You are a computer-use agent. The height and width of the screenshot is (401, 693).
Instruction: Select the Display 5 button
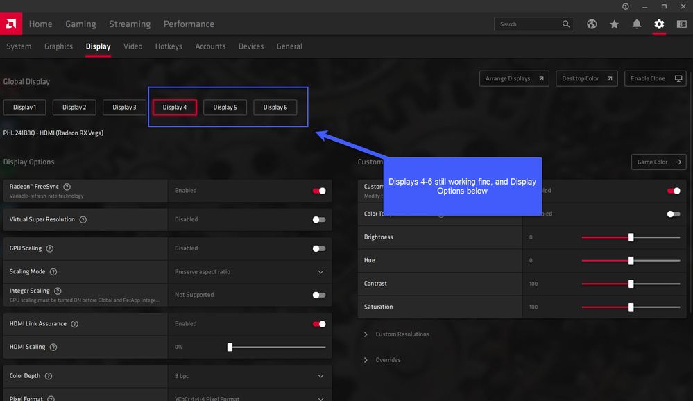[225, 108]
